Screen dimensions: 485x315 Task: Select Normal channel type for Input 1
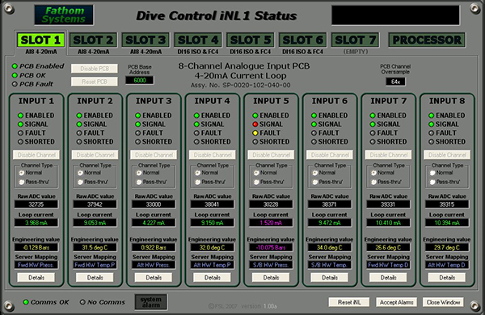pos(22,173)
